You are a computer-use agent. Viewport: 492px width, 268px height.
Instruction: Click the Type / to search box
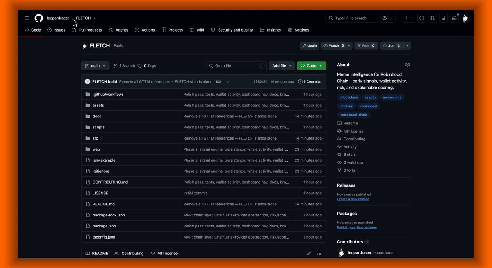click(x=352, y=18)
